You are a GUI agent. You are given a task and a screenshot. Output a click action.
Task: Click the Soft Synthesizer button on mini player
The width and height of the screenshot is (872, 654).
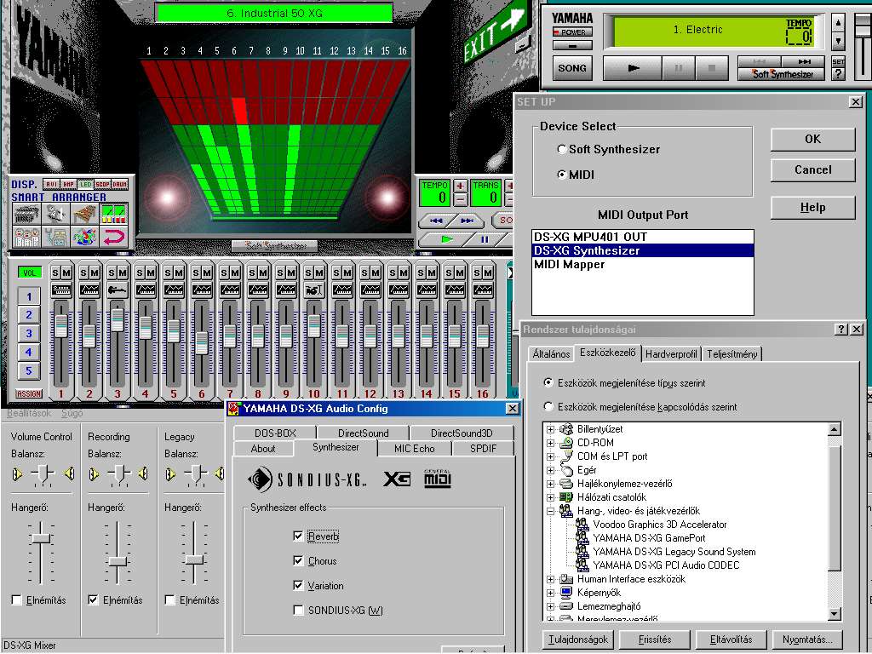pos(782,74)
